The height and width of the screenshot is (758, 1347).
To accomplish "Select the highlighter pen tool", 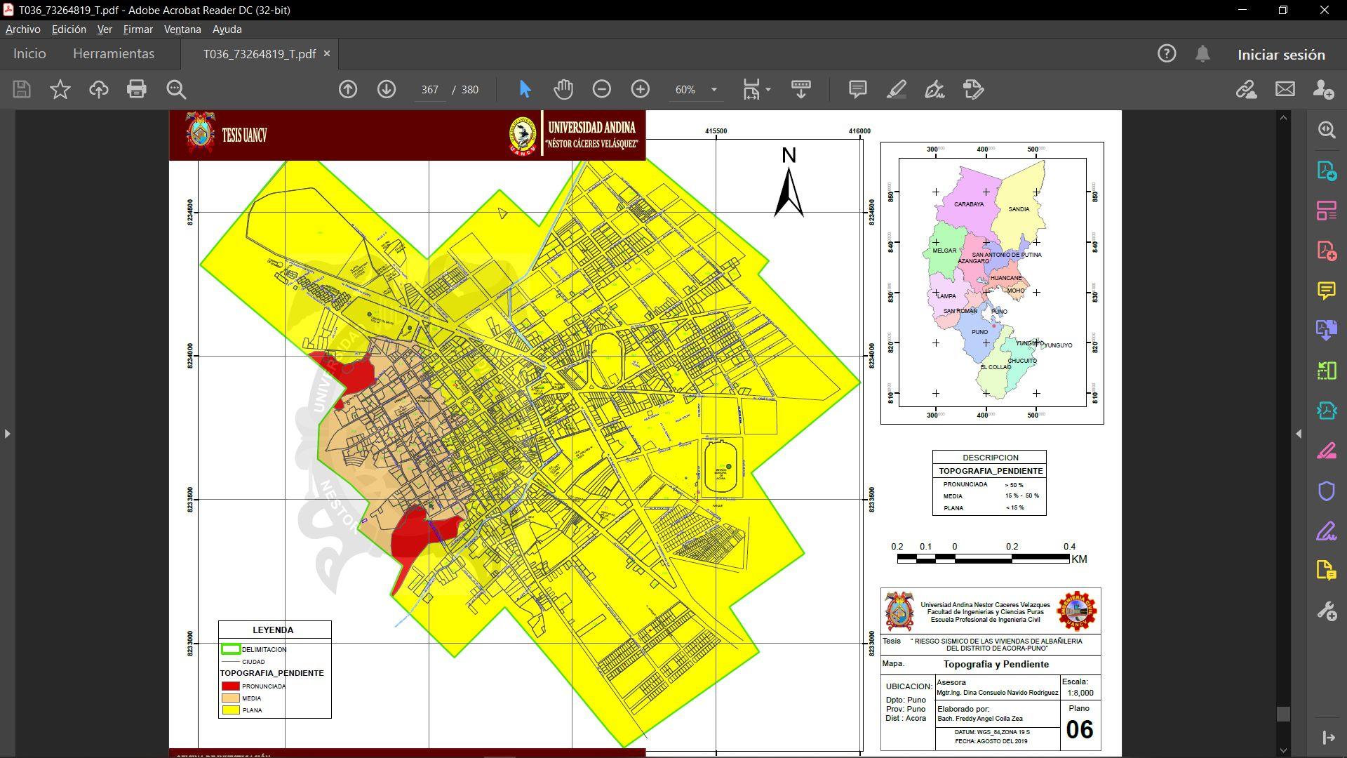I will (x=896, y=89).
